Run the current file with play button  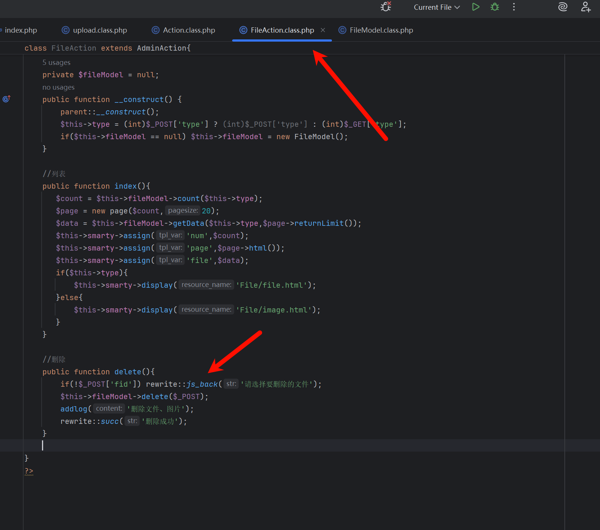click(x=475, y=7)
